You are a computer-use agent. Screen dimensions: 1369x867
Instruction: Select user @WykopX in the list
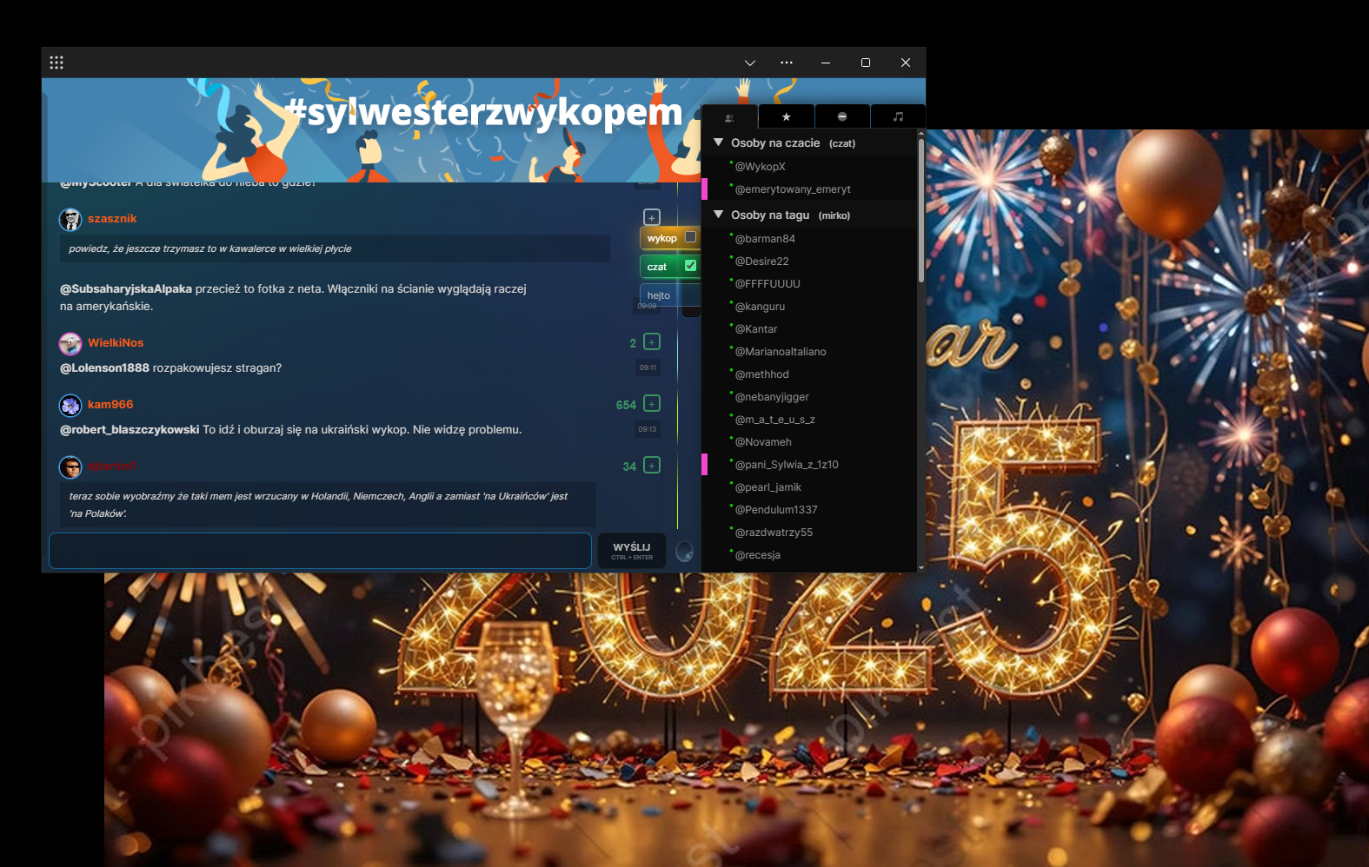[x=760, y=167]
